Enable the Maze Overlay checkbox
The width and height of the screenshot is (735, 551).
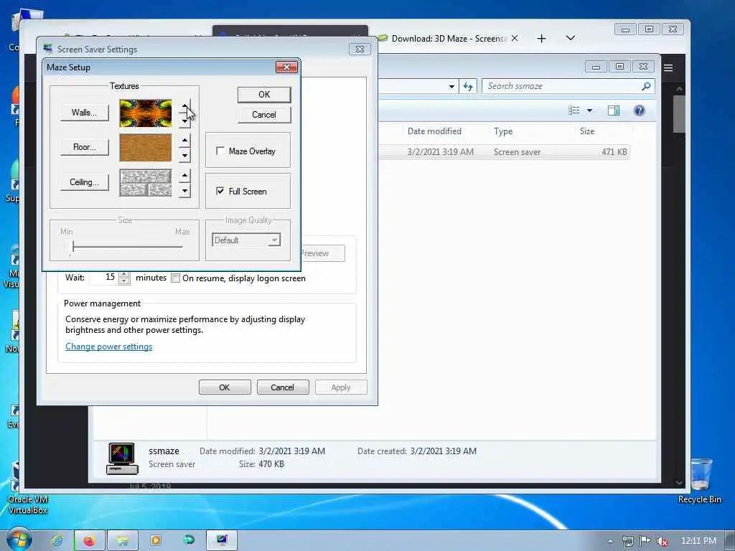tap(220, 151)
